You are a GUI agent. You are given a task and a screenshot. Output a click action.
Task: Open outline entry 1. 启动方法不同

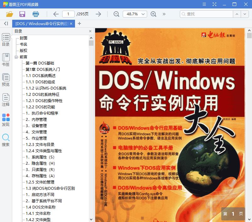(x=40, y=194)
